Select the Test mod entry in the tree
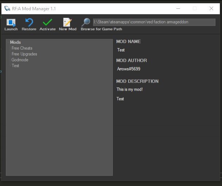The height and width of the screenshot is (186, 222). pos(15,66)
